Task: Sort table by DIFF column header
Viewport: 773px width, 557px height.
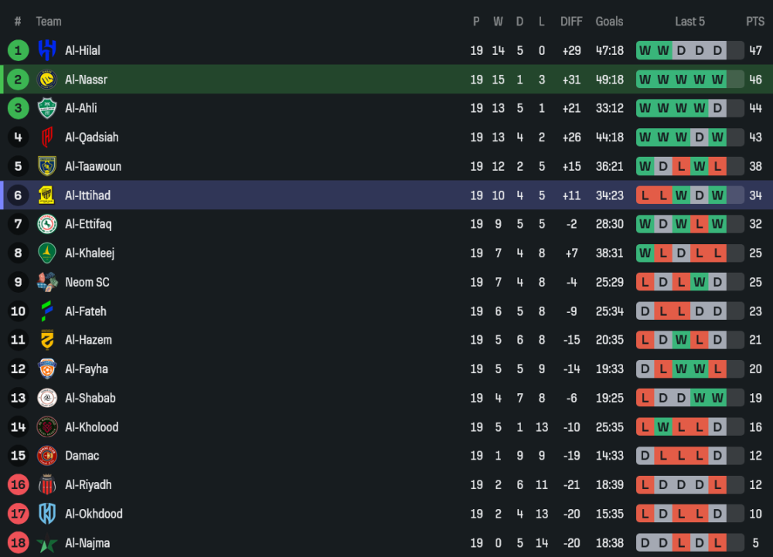Action: click(571, 22)
